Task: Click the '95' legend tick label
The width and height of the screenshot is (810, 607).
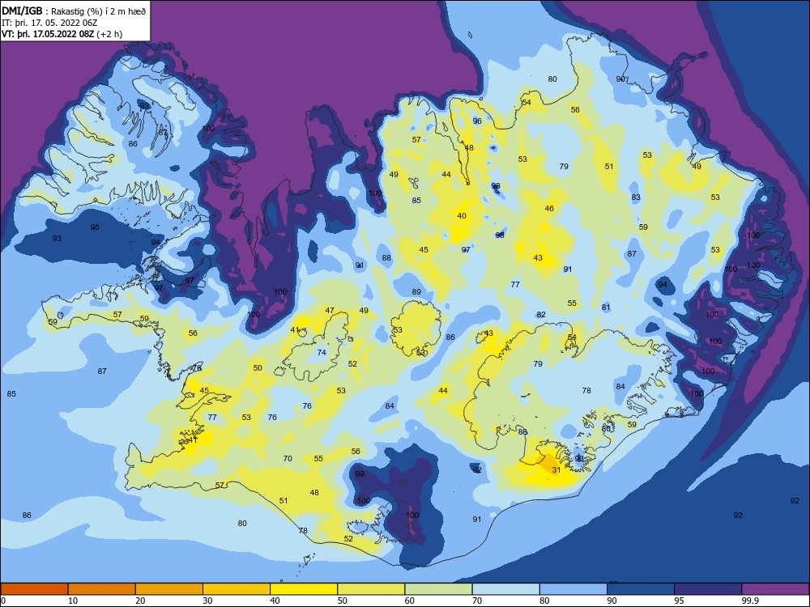Action: pos(680,601)
